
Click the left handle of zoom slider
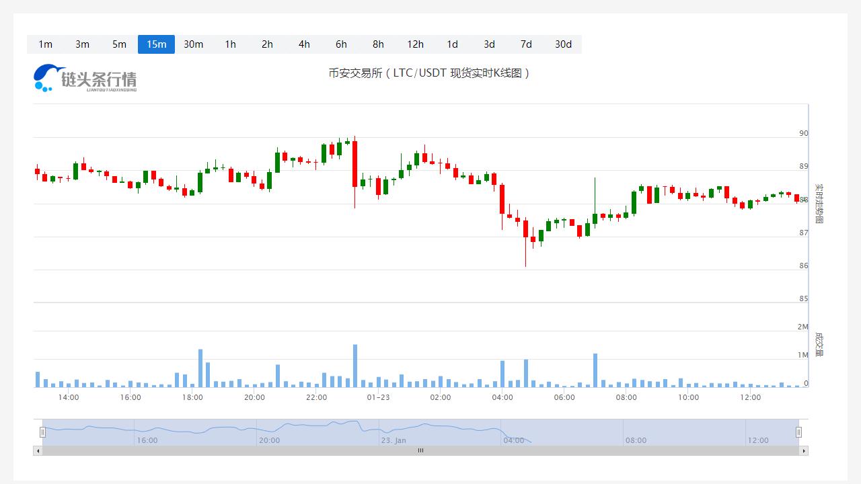[x=42, y=432]
